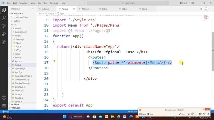Image resolution: width=214 pixels, height=120 pixels.
Task: Open the recorder drawing pencil tool
Action: point(182,114)
